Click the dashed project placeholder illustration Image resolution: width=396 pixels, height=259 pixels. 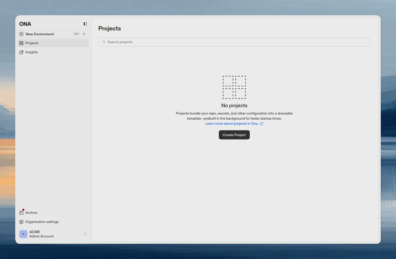click(x=234, y=87)
